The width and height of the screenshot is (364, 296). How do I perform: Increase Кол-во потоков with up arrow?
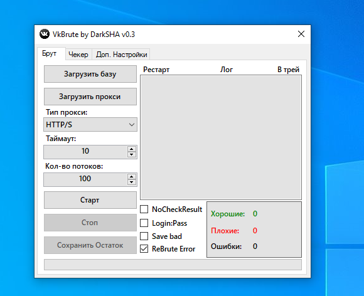pyautogui.click(x=132, y=177)
